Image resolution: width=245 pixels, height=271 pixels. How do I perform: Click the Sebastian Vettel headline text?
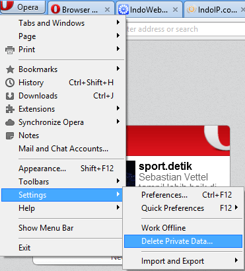point(174,177)
